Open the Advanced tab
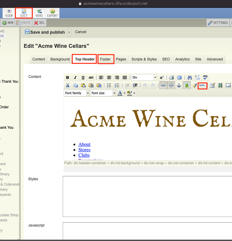The width and height of the screenshot is (232, 241). coord(215,59)
